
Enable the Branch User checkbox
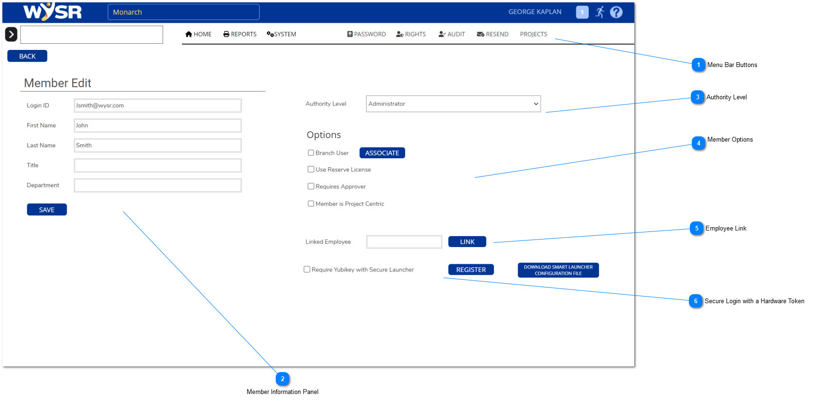click(x=311, y=153)
